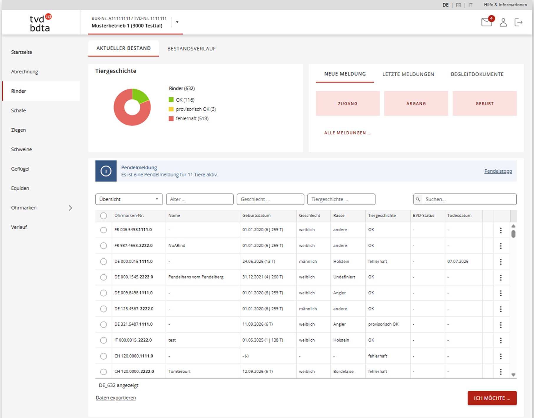Switch to Begleitdokumente tab
This screenshot has height=418, width=534.
pyautogui.click(x=477, y=74)
